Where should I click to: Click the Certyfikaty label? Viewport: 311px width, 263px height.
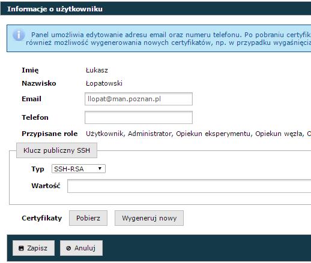(42, 218)
